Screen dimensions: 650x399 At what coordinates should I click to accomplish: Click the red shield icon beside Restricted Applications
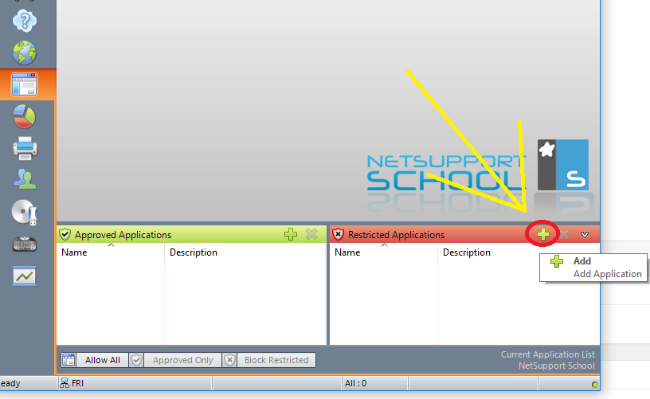[339, 234]
